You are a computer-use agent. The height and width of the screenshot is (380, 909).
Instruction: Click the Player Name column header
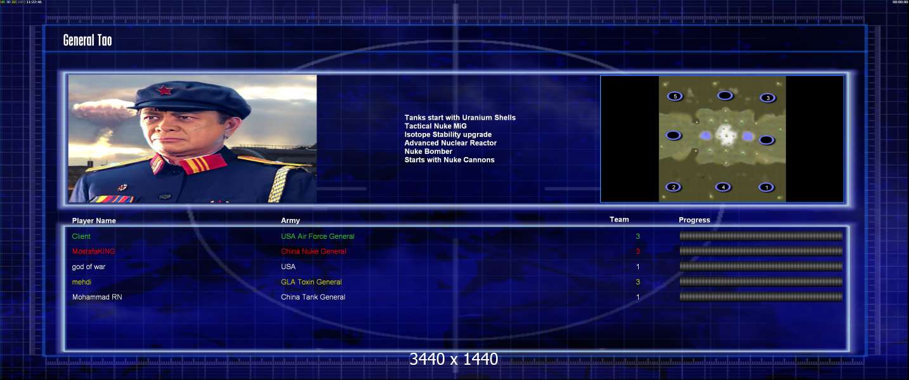tap(94, 220)
